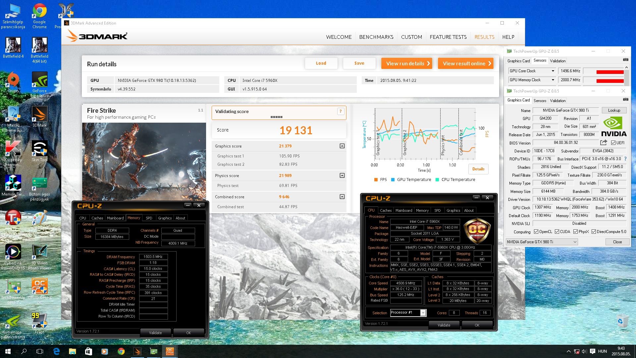Viewport: 636px width, 358px height.
Task: Toggle the OpenCL checkbox
Action: pyautogui.click(x=536, y=232)
